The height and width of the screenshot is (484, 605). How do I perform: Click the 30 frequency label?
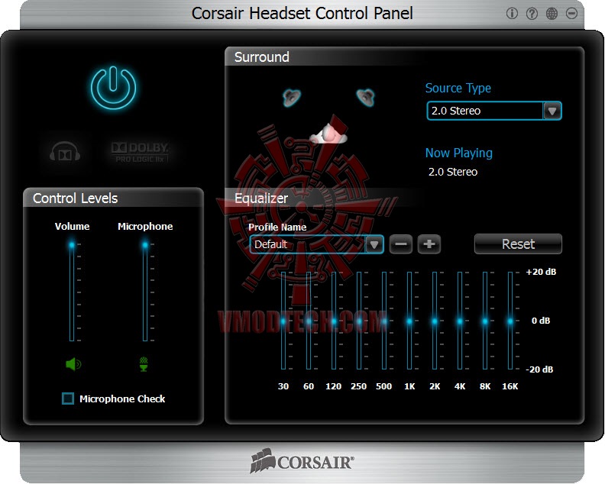(x=283, y=386)
